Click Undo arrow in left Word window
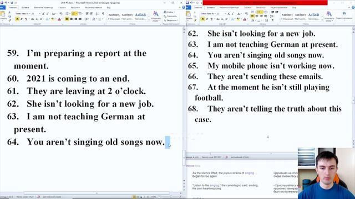The width and height of the screenshot is (355, 199). pyautogui.click(x=6, y=3)
